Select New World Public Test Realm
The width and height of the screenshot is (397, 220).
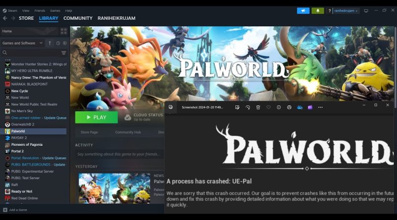click(33, 104)
